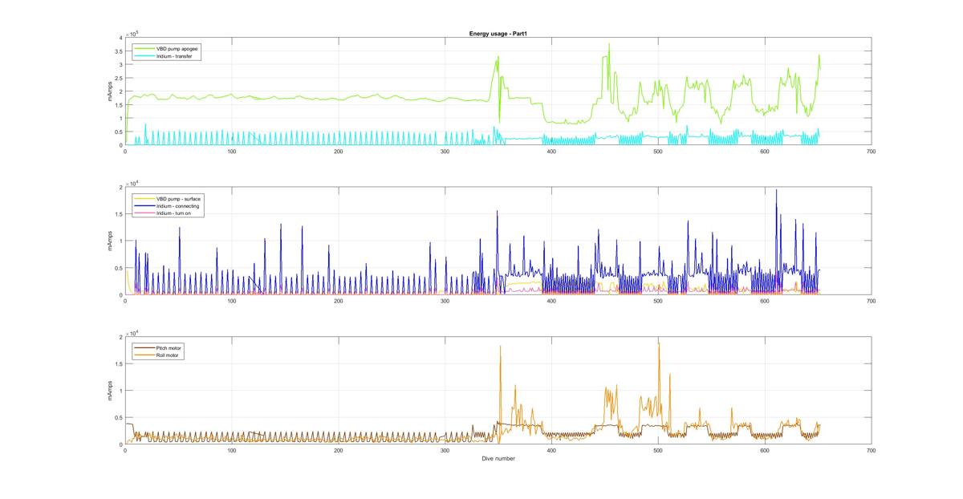Click the 'mAmps' y-axis label of top plot
The width and height of the screenshot is (963, 499).
coord(111,91)
